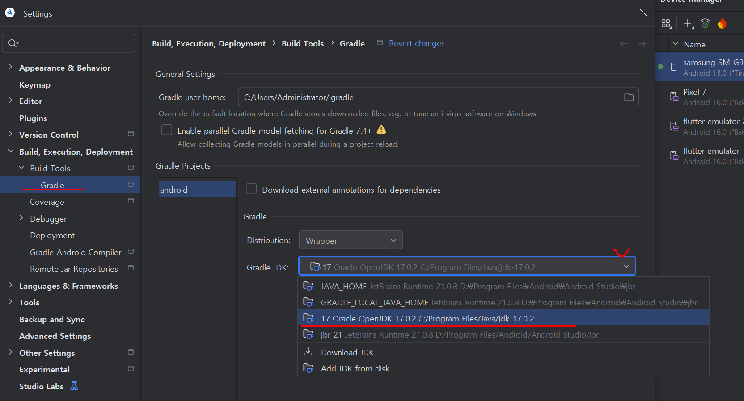Click Build Tools in the breadcrumb

(x=303, y=43)
